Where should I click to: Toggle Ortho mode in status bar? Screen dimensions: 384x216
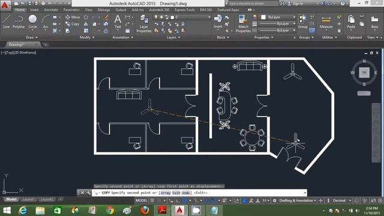178,200
